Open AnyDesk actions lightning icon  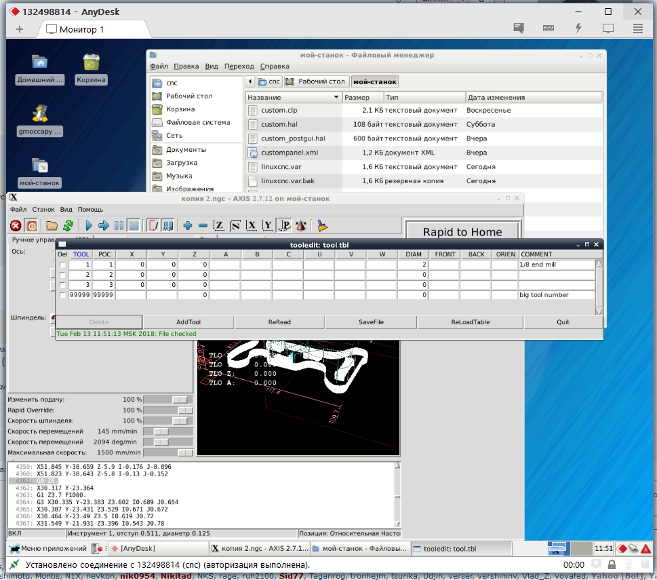click(x=578, y=28)
